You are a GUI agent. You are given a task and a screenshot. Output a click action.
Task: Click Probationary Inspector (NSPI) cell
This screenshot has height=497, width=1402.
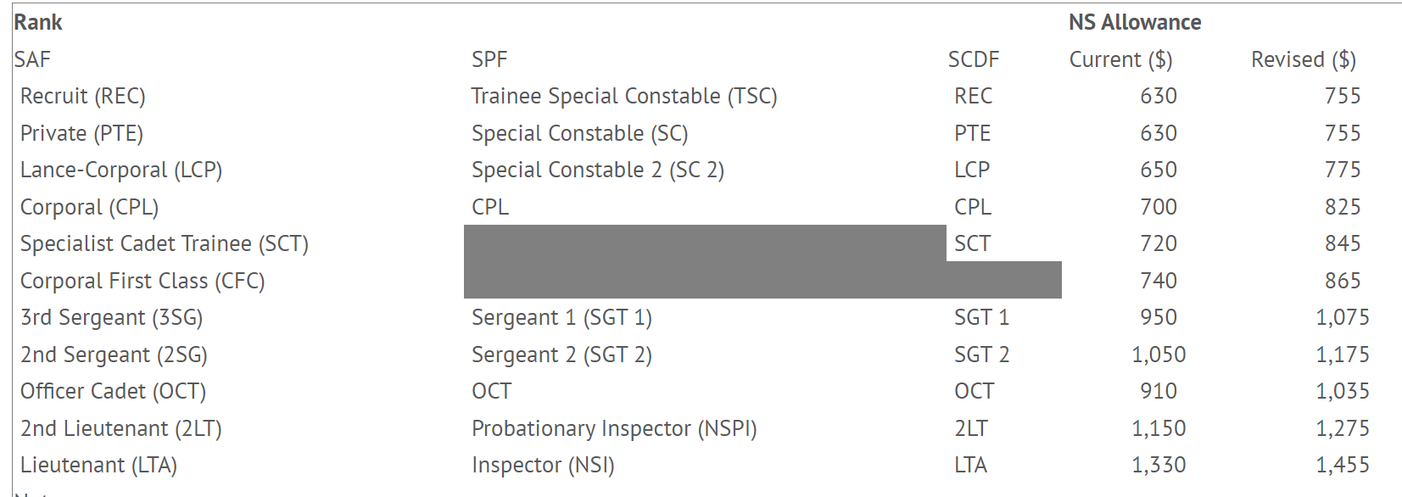614,428
